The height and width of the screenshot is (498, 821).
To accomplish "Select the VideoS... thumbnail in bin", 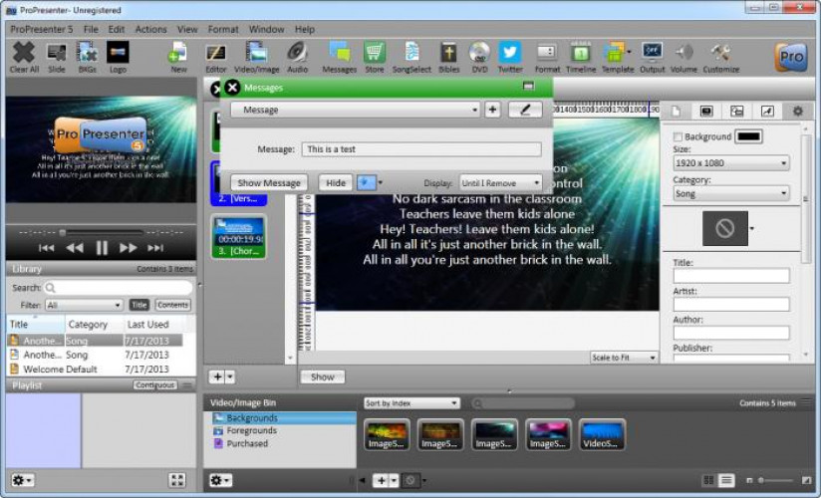I will [602, 434].
